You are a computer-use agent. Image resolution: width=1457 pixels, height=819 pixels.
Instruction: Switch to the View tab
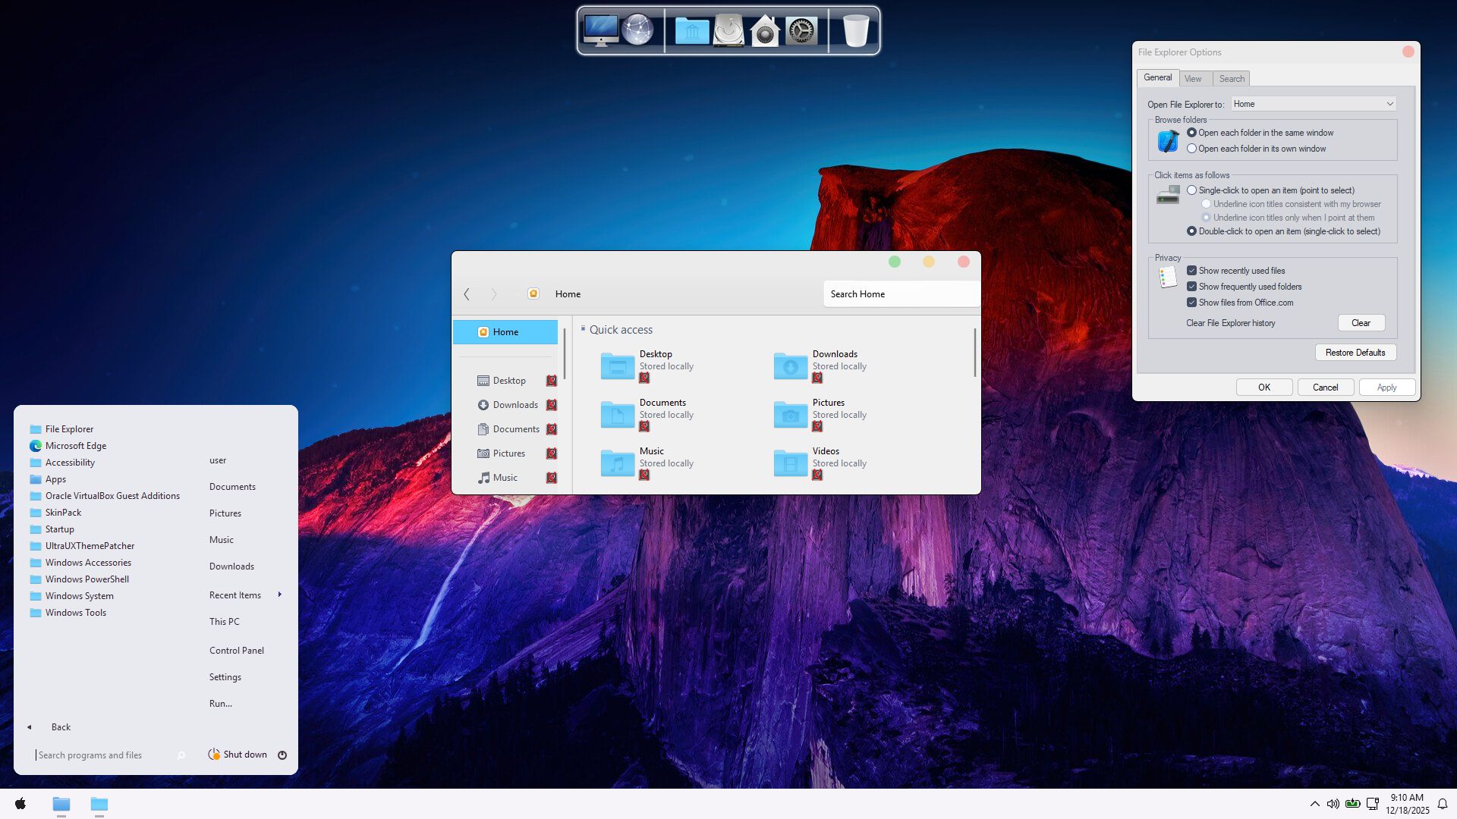pos(1193,79)
